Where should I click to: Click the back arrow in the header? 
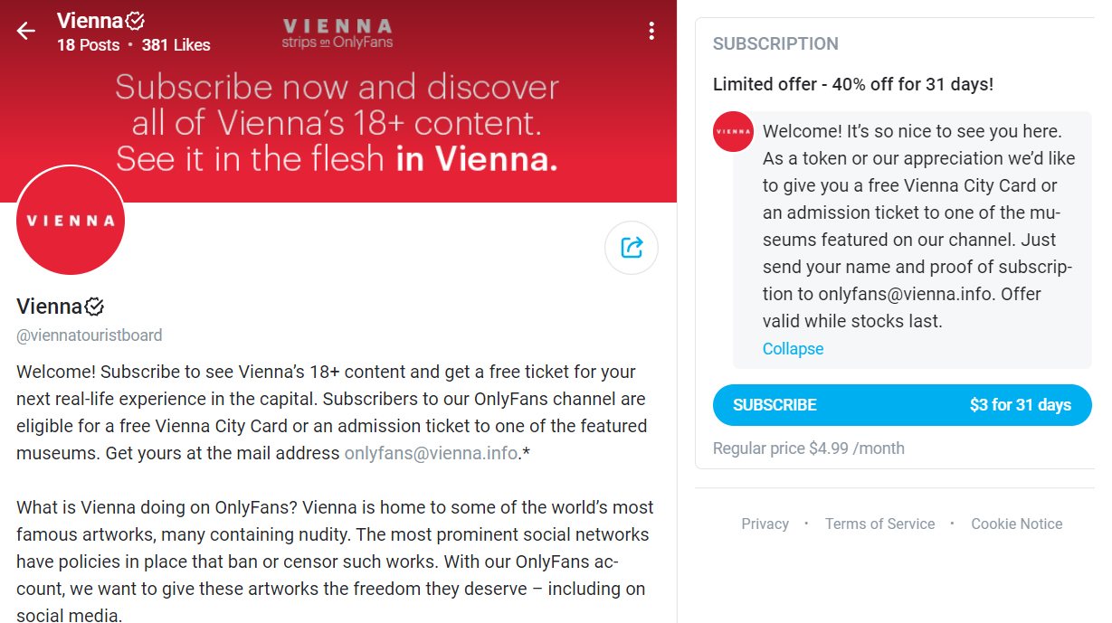[x=25, y=32]
